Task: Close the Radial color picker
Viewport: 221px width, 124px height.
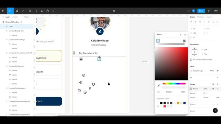Action: [185, 34]
